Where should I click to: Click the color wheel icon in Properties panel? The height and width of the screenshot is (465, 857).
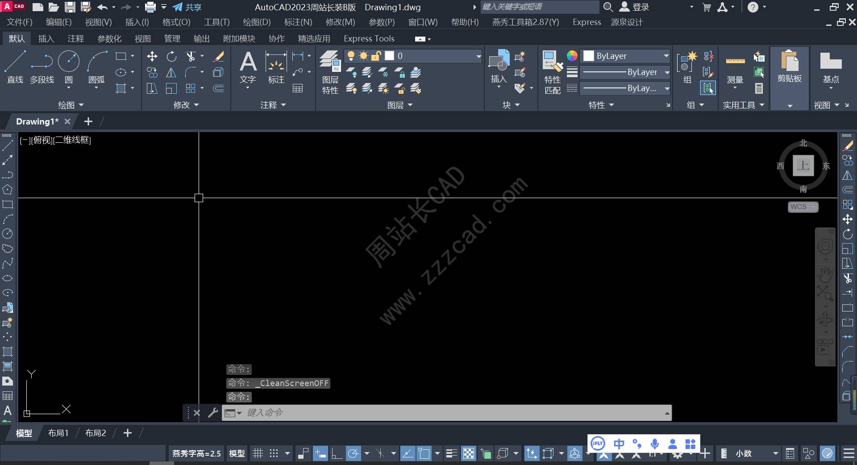coord(572,56)
